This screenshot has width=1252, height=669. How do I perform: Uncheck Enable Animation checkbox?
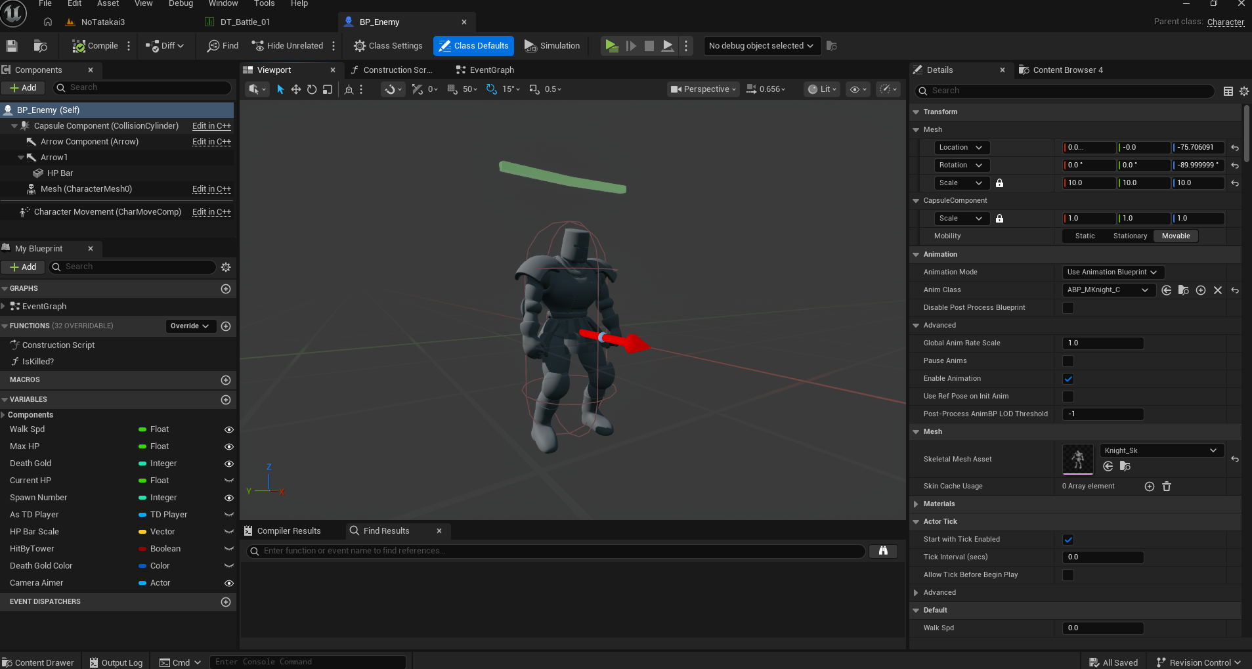tap(1068, 379)
